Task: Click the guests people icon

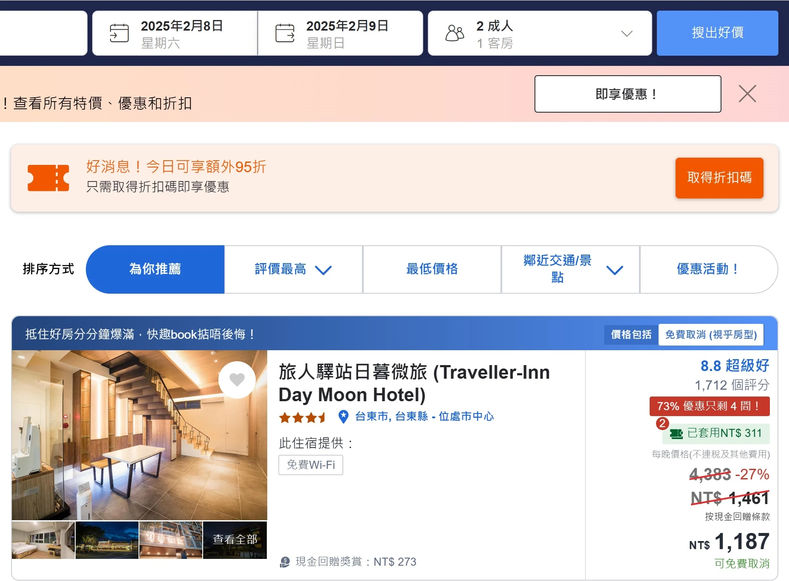Action: point(455,33)
